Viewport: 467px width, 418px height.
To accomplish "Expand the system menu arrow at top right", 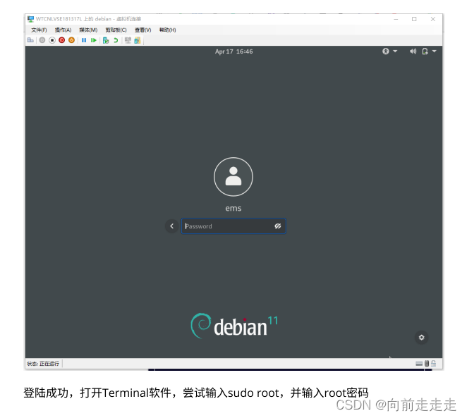I will coord(435,51).
